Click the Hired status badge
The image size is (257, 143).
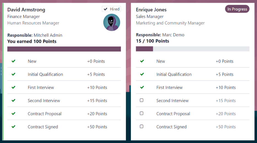[x=111, y=9]
